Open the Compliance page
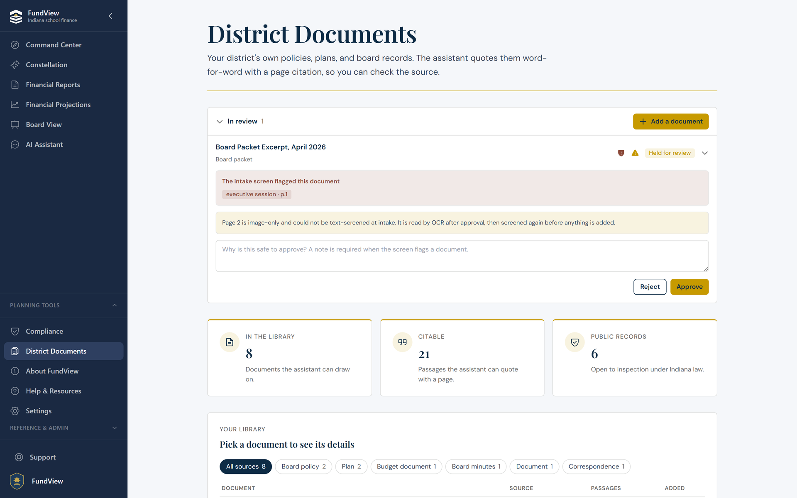Screen dimensions: 797x498 click(64, 331)
